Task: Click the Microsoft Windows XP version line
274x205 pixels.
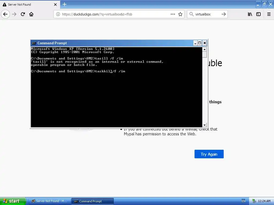Action: click(73, 49)
